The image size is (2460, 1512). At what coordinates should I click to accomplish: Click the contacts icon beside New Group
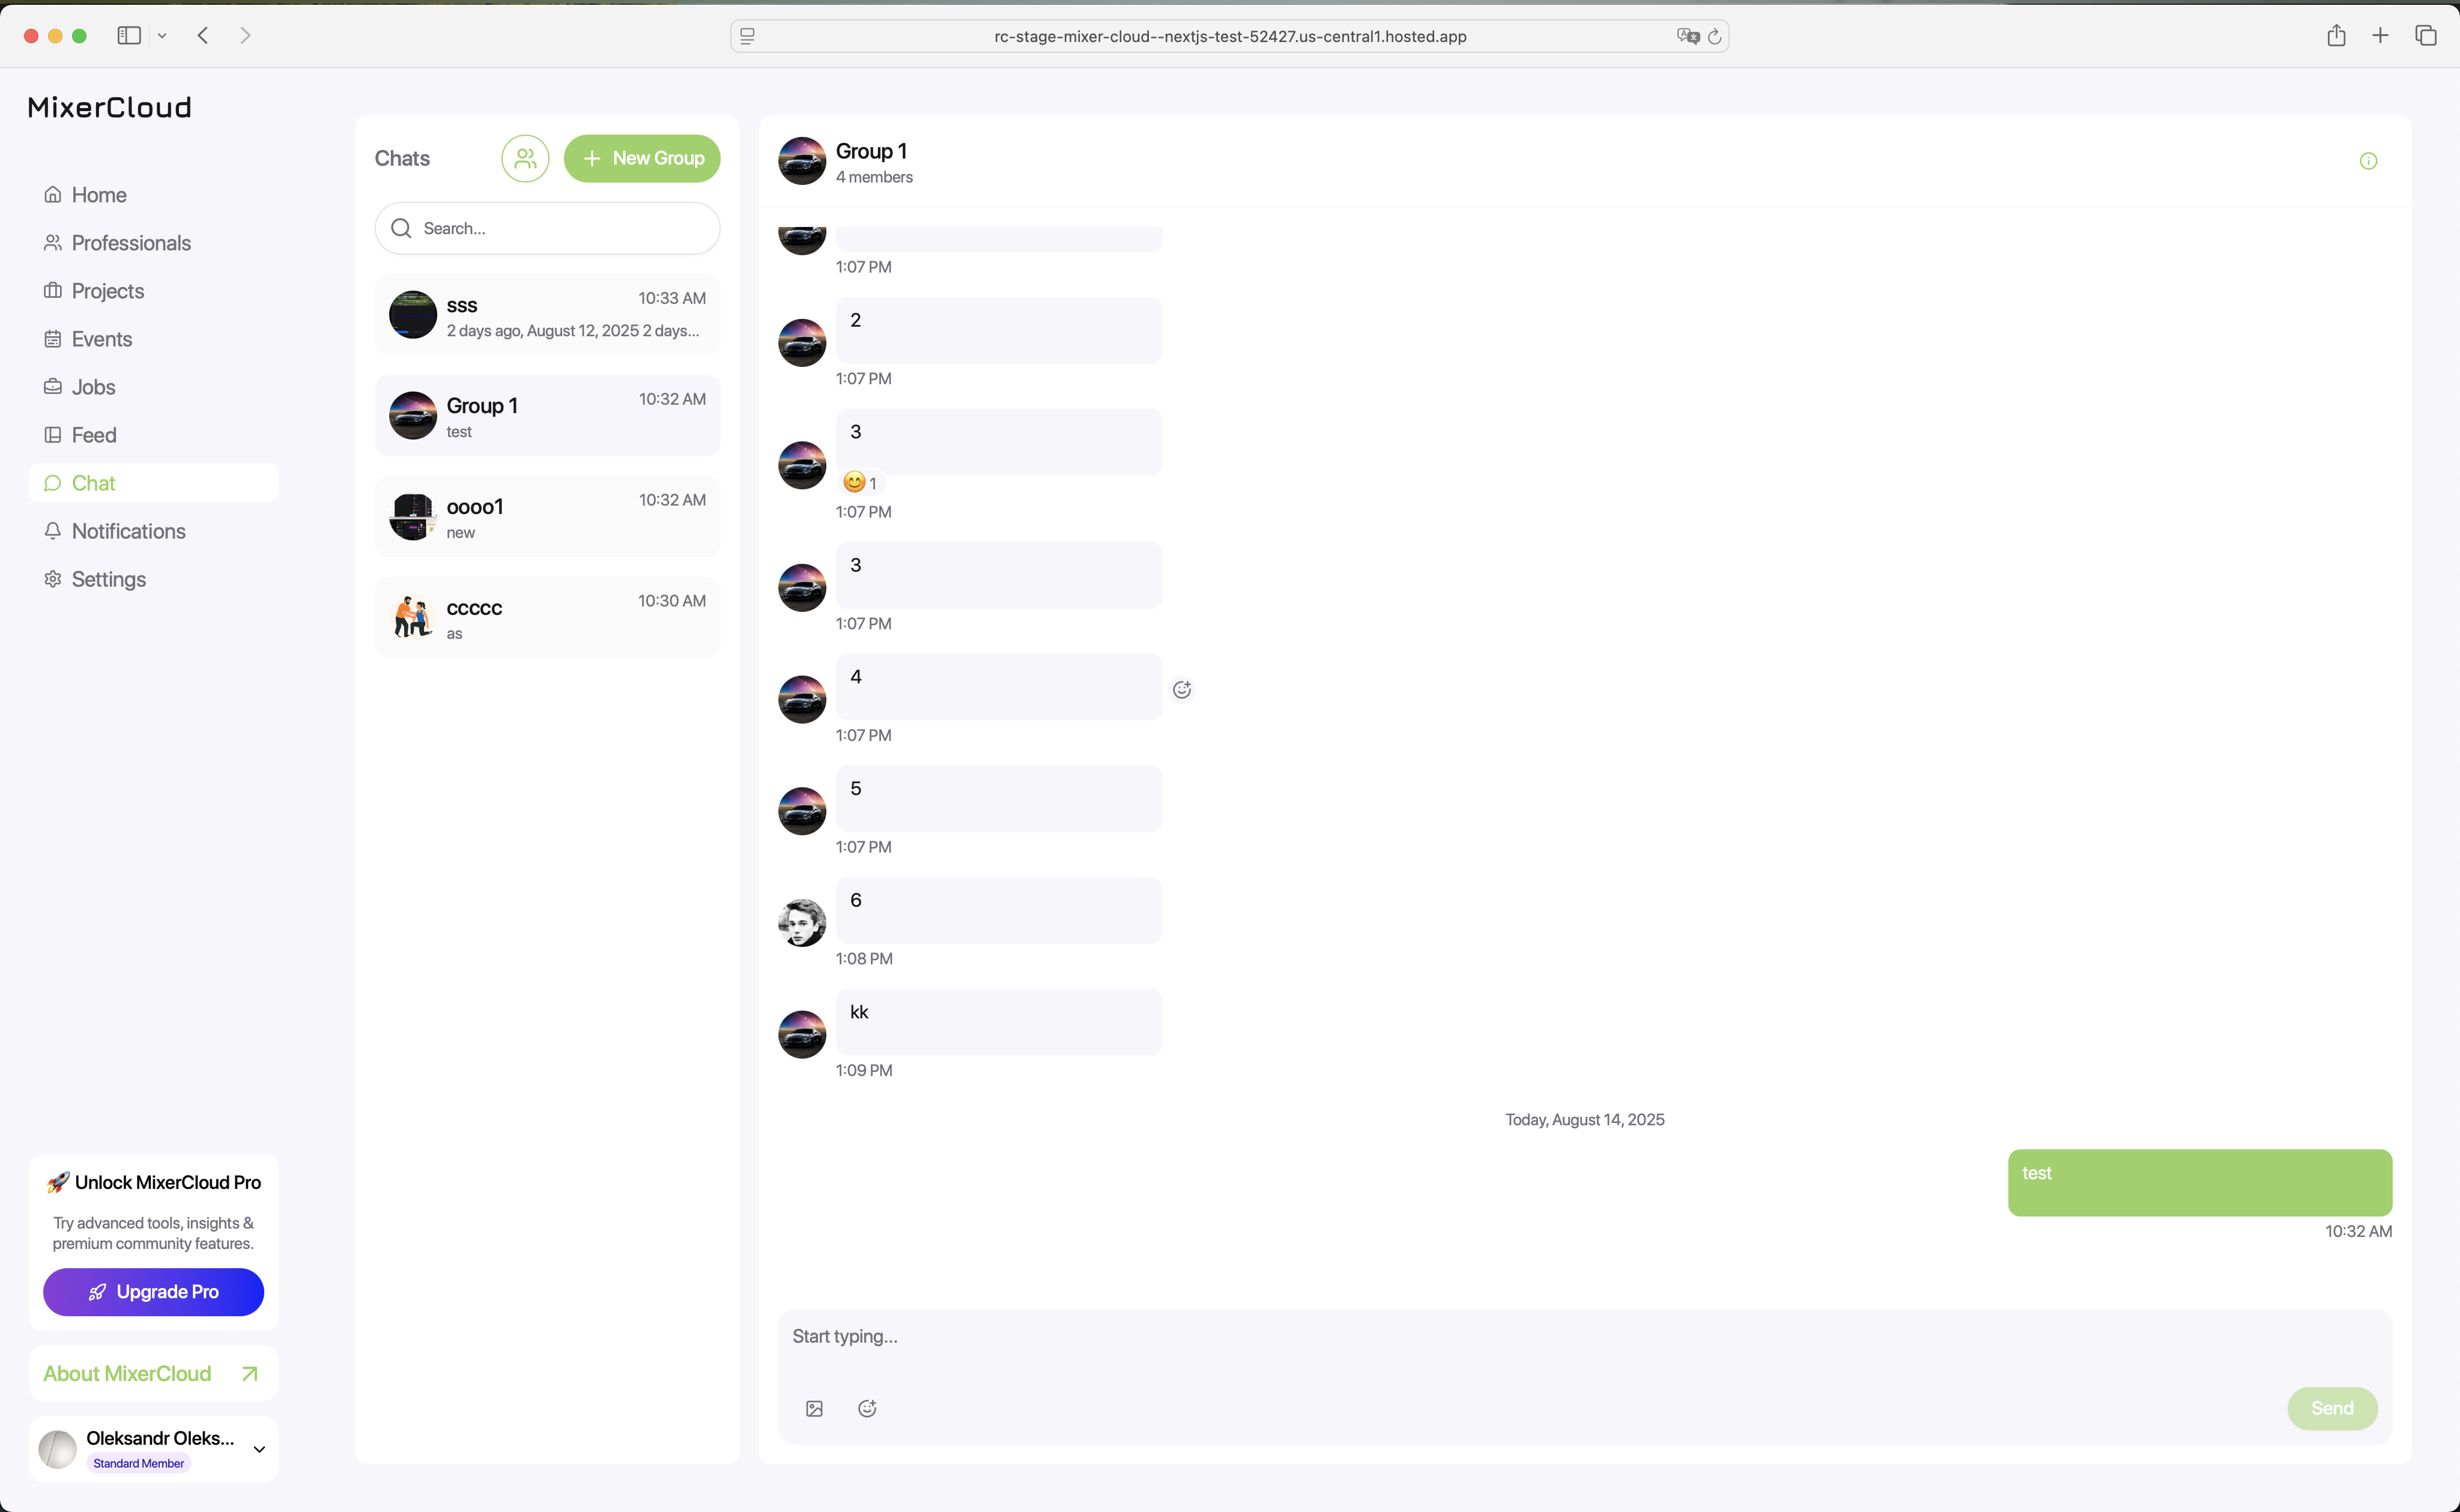click(525, 158)
